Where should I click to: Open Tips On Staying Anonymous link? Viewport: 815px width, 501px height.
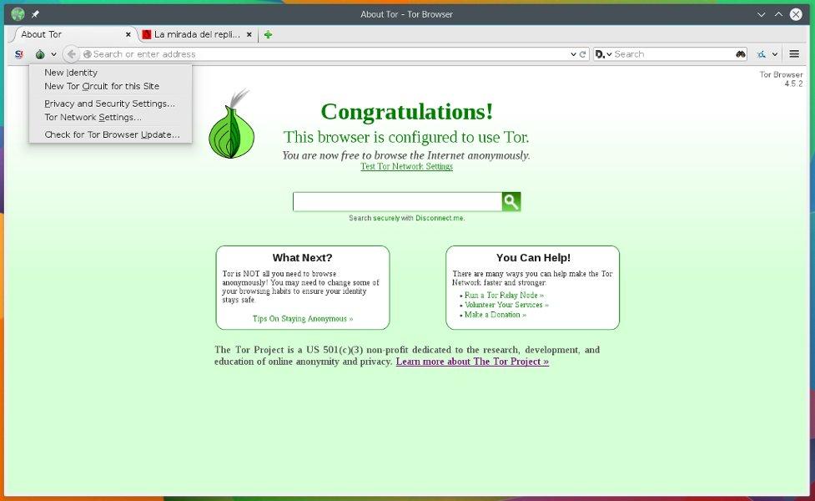303,318
